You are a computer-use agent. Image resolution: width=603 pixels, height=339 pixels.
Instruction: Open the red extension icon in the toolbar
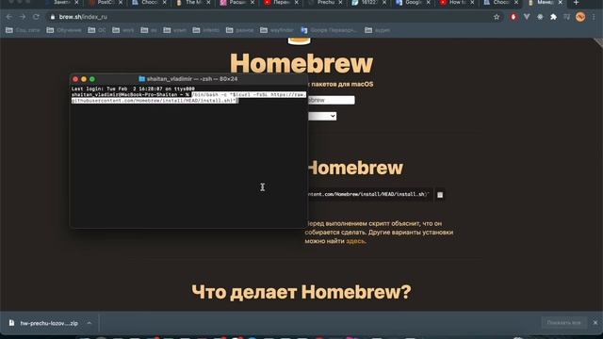click(x=513, y=17)
